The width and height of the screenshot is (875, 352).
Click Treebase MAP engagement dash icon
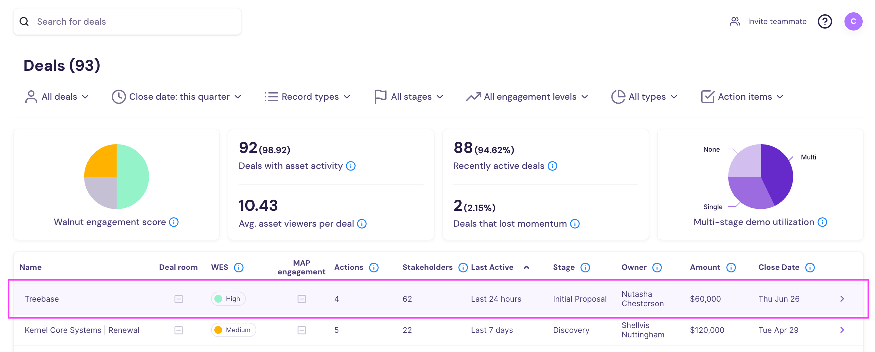point(301,299)
